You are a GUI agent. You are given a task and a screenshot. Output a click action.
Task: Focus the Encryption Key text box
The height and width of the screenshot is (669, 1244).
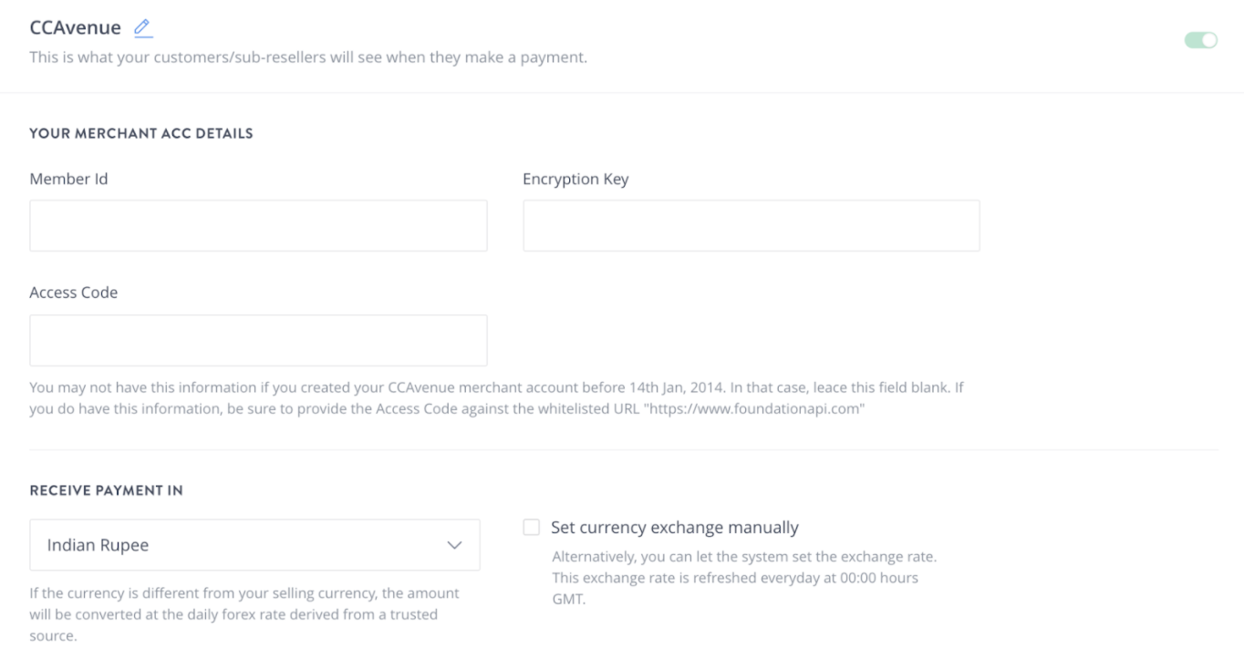click(751, 226)
